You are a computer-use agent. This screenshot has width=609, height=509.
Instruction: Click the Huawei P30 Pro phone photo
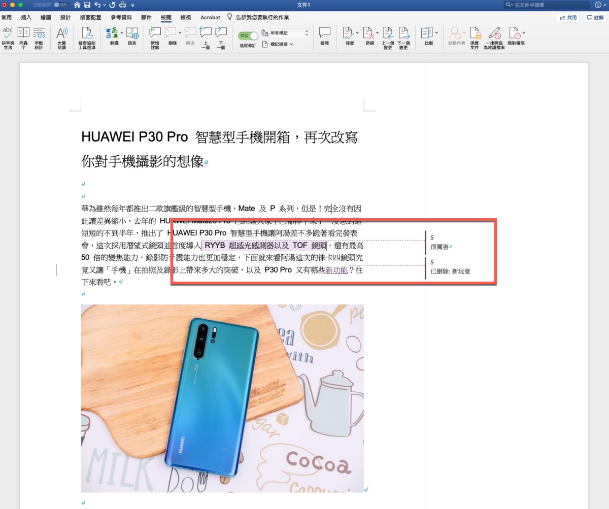click(222, 398)
